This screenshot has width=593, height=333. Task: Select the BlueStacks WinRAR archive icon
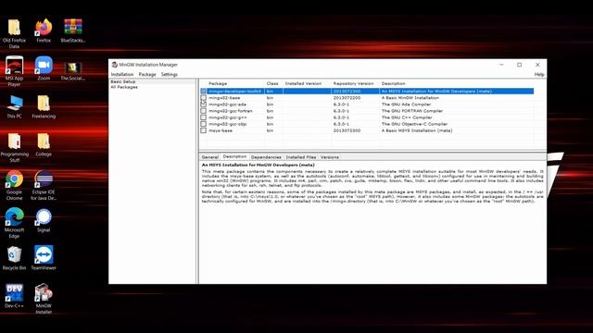tap(73, 28)
